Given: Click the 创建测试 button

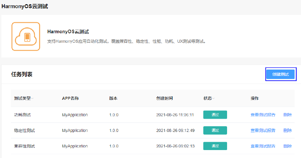Looking at the screenshot, I should click(281, 74).
